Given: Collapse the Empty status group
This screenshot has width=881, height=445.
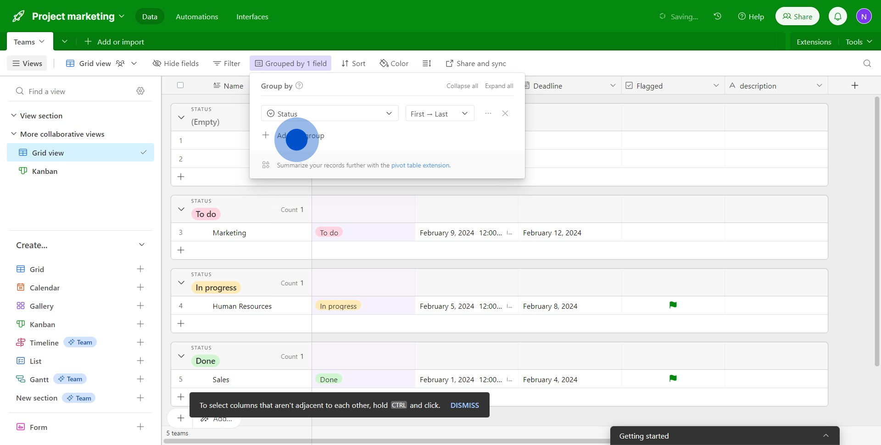Looking at the screenshot, I should pyautogui.click(x=181, y=117).
